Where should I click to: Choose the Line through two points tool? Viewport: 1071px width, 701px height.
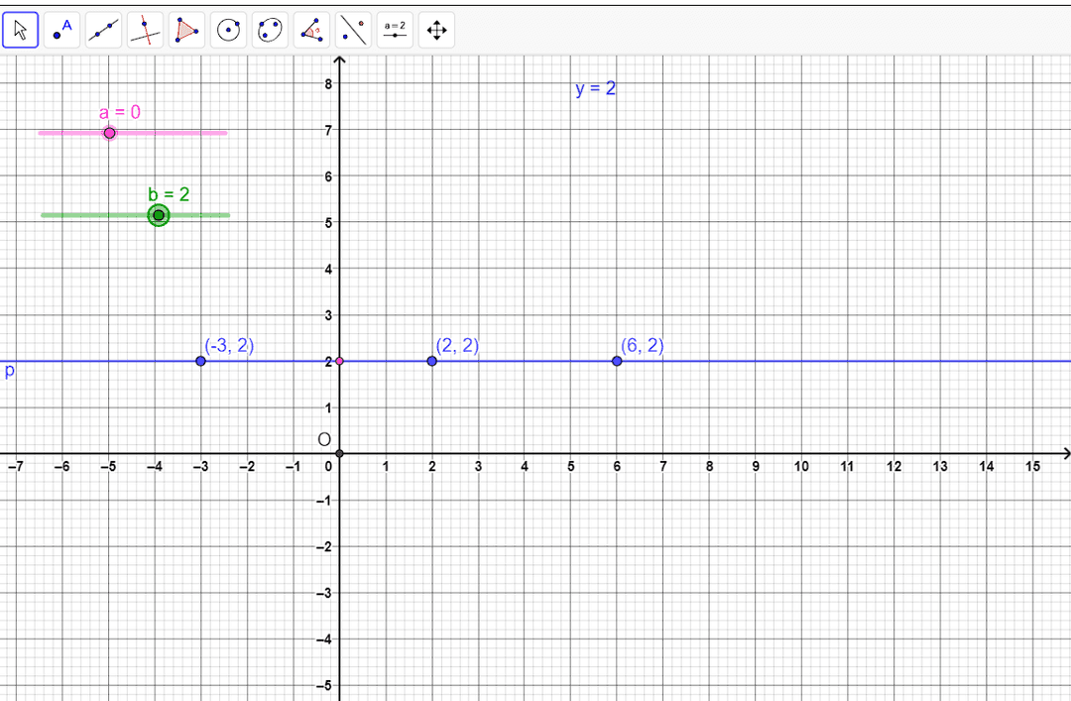pos(104,31)
